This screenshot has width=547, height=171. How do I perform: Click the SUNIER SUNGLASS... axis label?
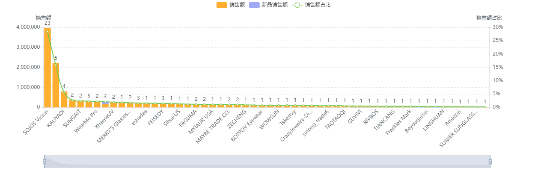[459, 128]
